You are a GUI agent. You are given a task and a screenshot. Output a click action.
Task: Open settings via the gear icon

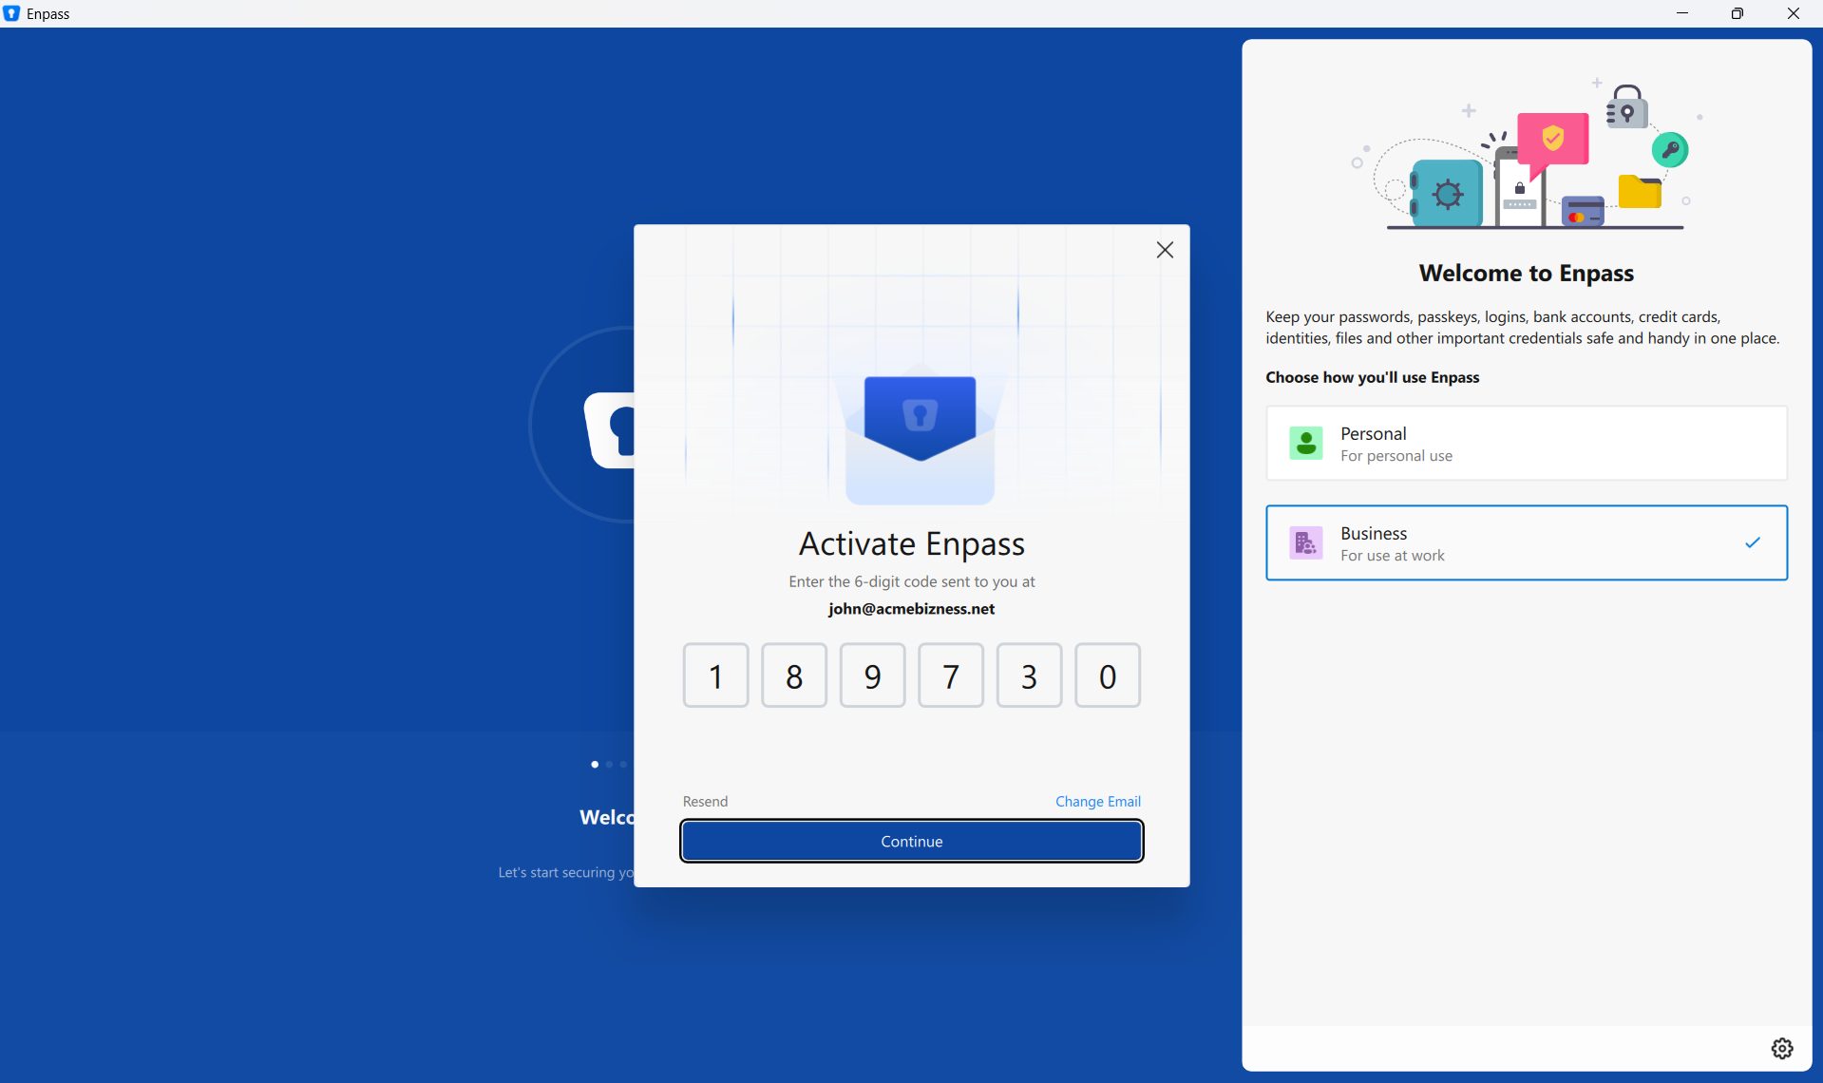click(x=1782, y=1048)
